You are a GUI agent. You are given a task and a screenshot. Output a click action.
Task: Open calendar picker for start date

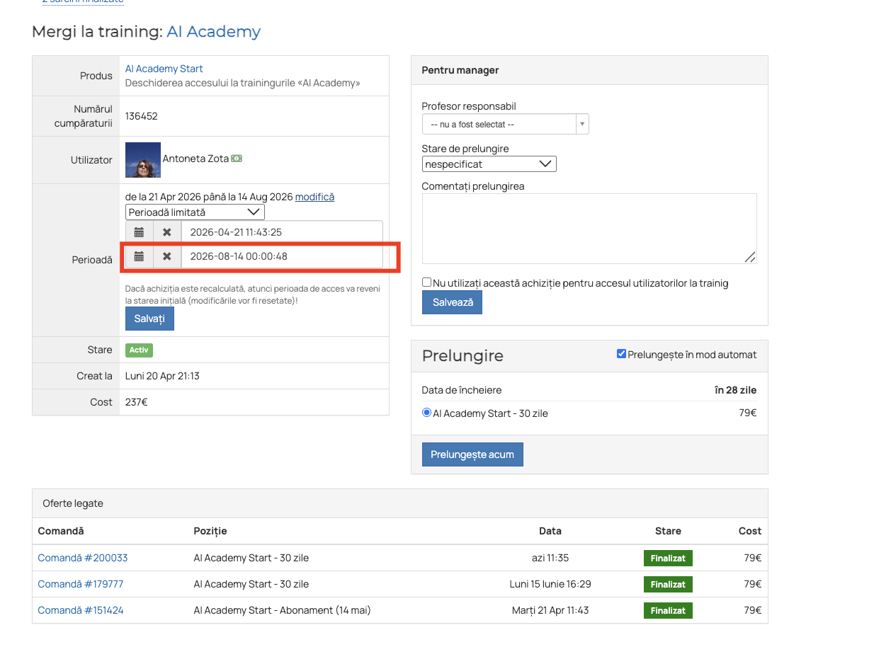[140, 232]
